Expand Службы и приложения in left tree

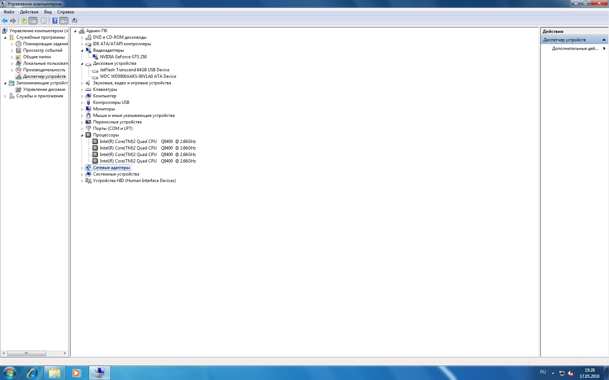5,96
